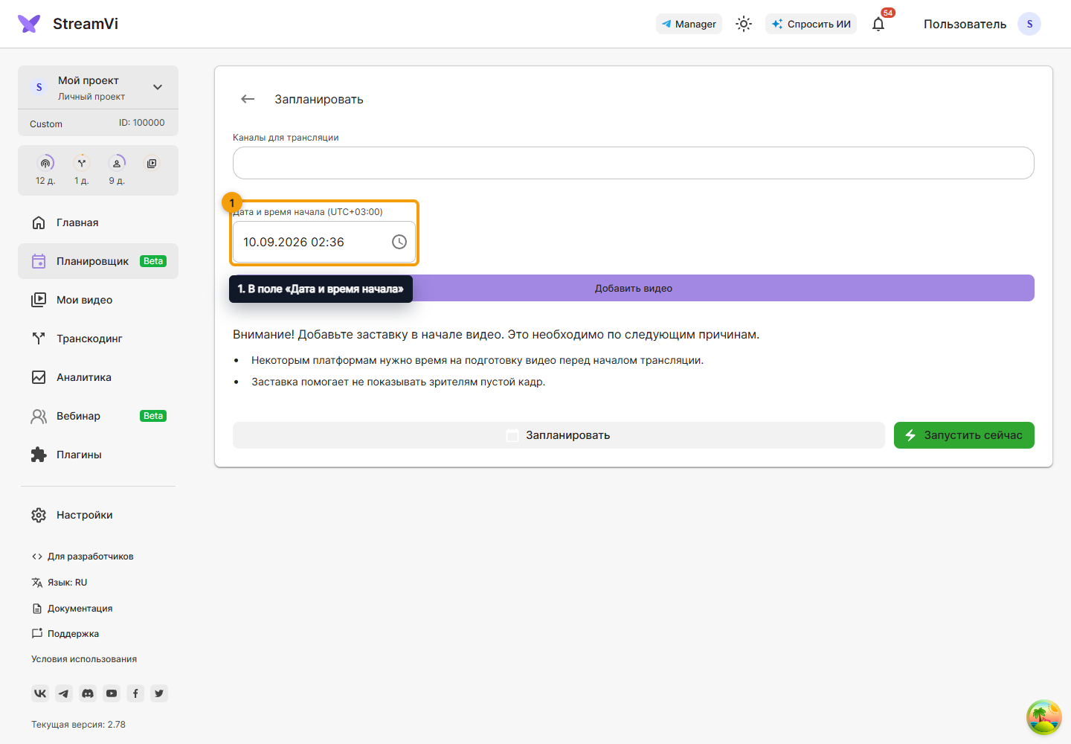Open the notifications bell
1071x744 pixels.
(x=878, y=24)
